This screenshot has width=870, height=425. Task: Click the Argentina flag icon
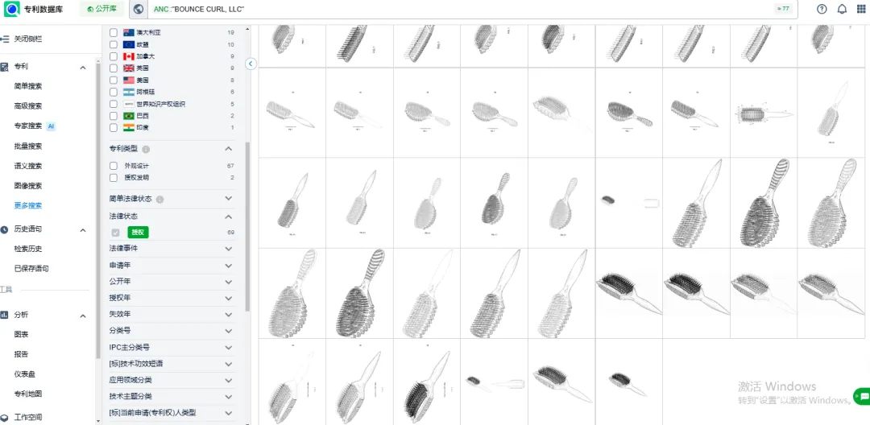click(x=129, y=92)
